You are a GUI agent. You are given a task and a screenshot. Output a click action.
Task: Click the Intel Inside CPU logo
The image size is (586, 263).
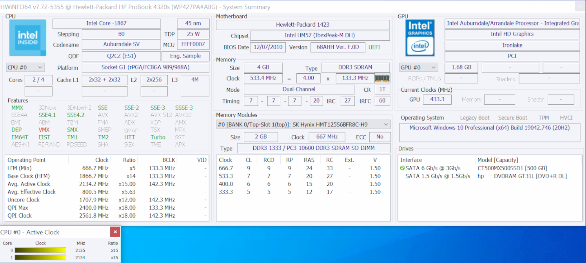28,38
